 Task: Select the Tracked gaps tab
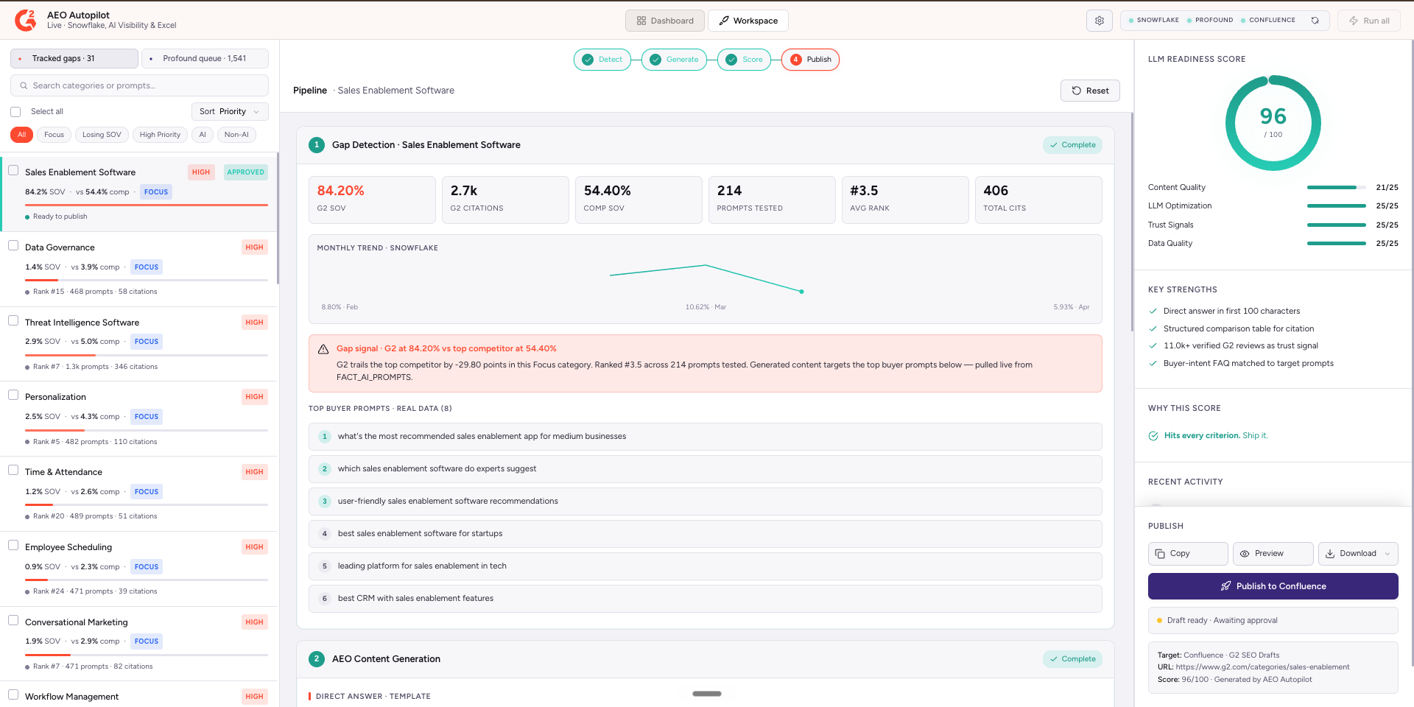tap(74, 58)
